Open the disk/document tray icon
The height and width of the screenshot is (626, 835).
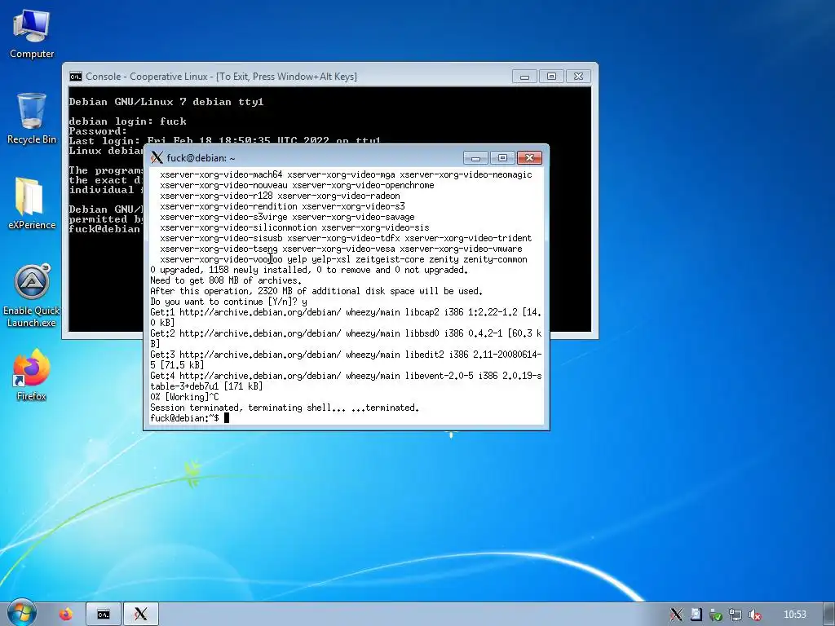[696, 615]
